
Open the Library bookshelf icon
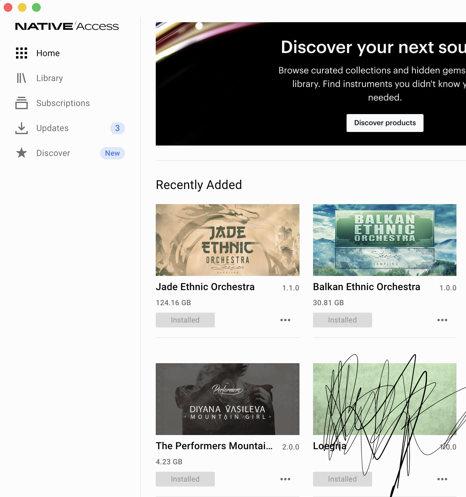point(22,78)
